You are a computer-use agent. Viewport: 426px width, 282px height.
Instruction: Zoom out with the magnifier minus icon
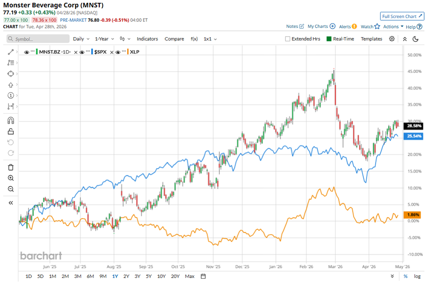click(11, 189)
